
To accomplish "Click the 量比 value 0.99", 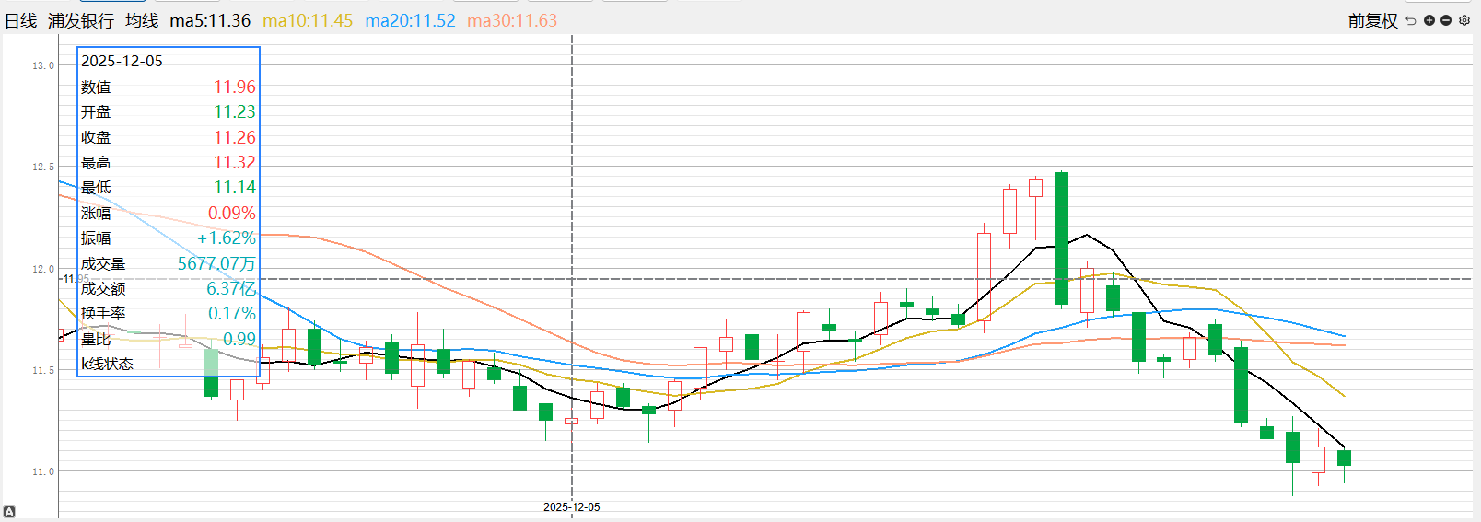I will pyautogui.click(x=239, y=339).
